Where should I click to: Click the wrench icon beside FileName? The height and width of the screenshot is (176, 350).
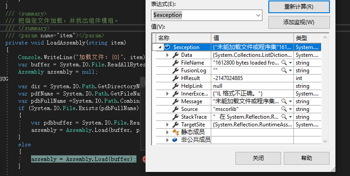(175, 63)
